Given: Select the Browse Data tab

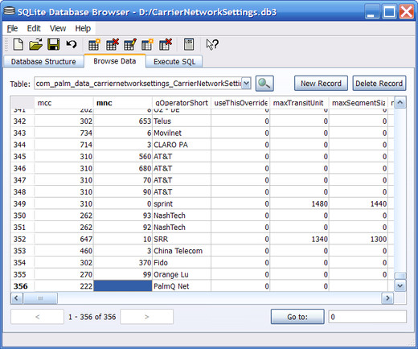Looking at the screenshot, I should point(115,61).
